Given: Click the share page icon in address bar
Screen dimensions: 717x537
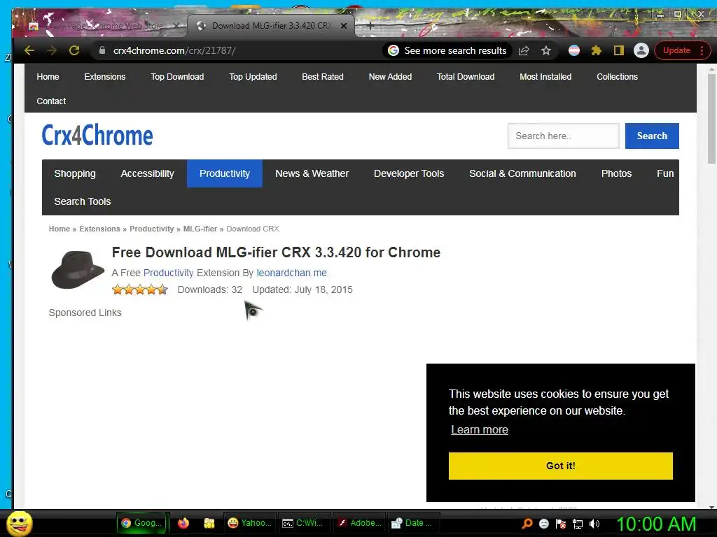Looking at the screenshot, I should click(x=524, y=50).
